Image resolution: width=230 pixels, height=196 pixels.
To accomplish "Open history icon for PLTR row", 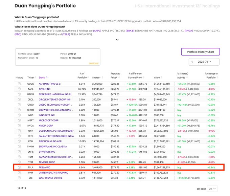I will 19,136.
